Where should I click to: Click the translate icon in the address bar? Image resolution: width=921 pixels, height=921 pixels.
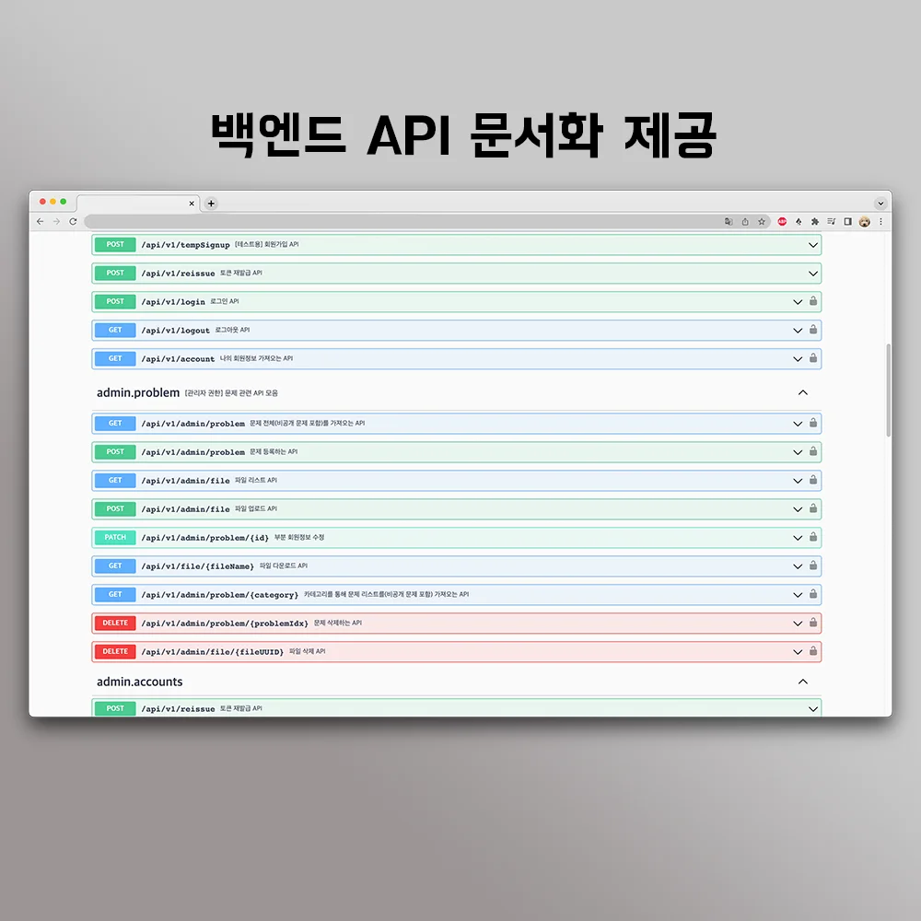(729, 221)
